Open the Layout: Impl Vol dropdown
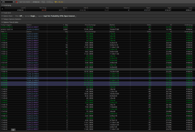The height and width of the screenshot is (132, 195). pos(57,16)
